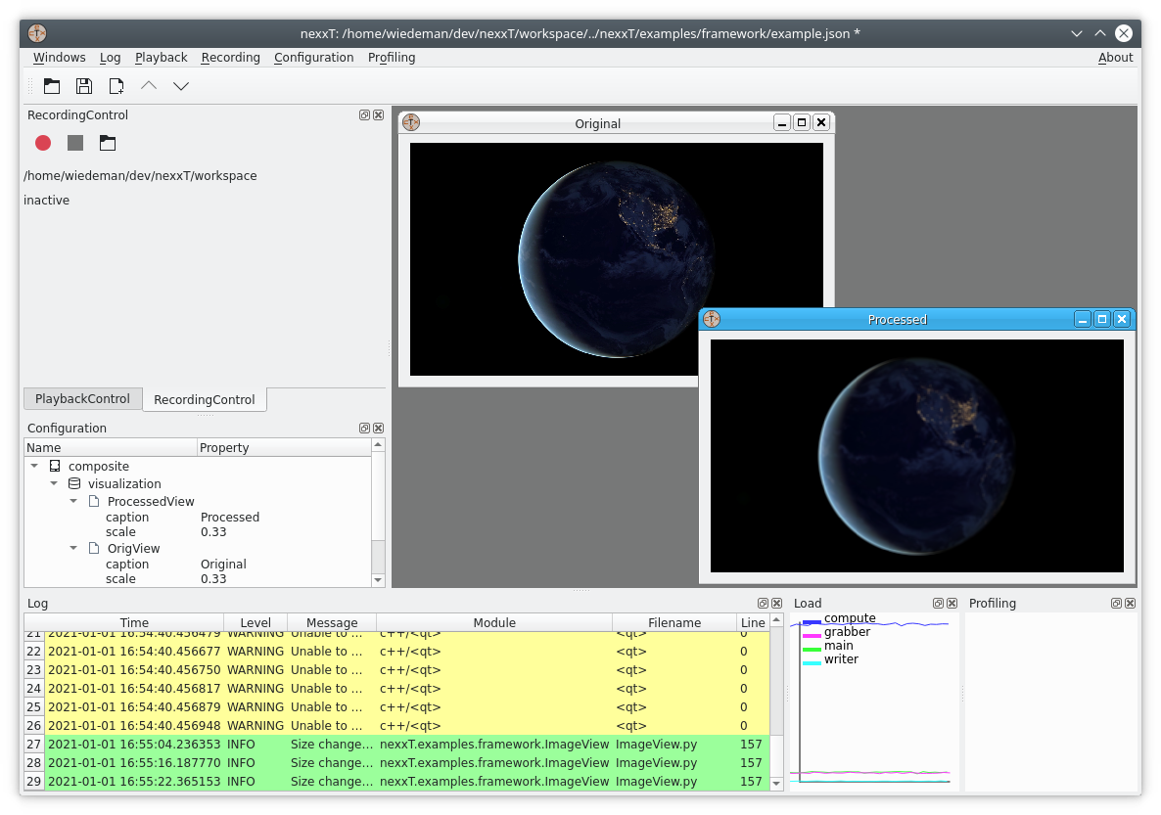This screenshot has height=815, width=1161.
Task: Switch to the PlaybackControl tab
Action: (x=82, y=398)
